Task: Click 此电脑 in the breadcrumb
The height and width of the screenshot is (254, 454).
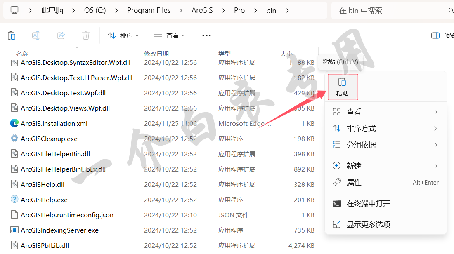Action: pyautogui.click(x=52, y=10)
